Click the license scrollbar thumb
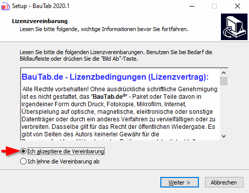This screenshot has height=193, width=249. tap(223, 81)
